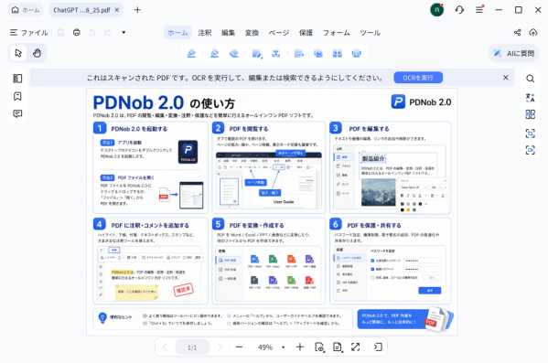Open the page view mode options

point(320,347)
